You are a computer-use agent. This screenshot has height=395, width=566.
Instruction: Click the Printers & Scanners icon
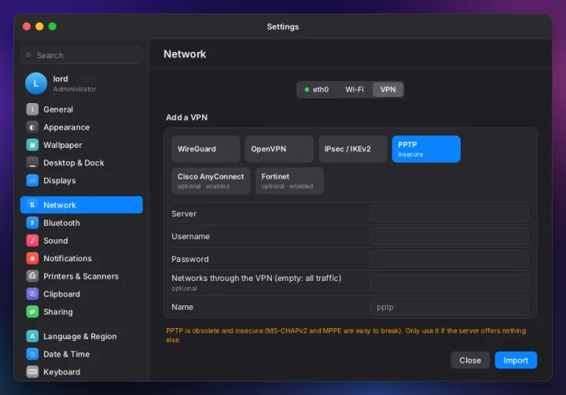[x=32, y=276]
